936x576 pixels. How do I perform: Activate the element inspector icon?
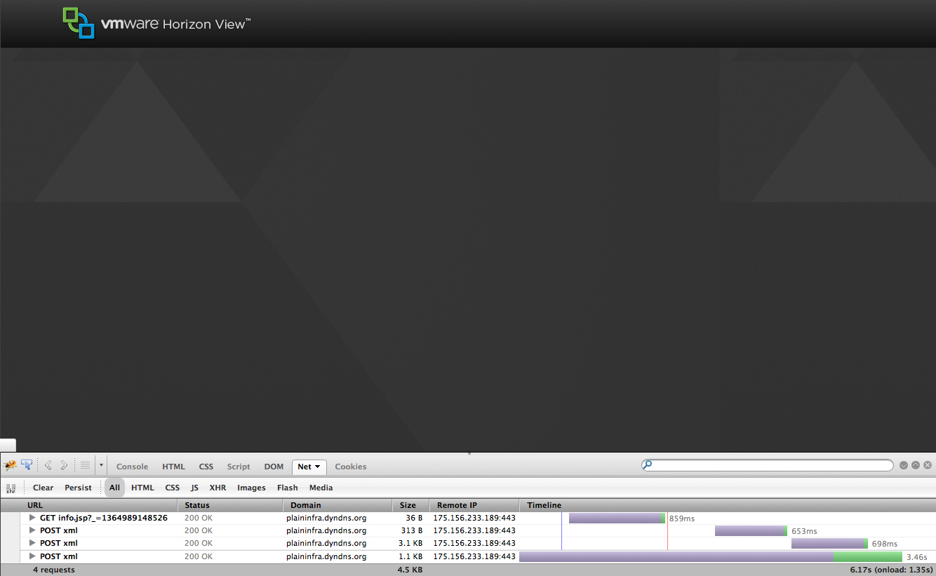[27, 464]
